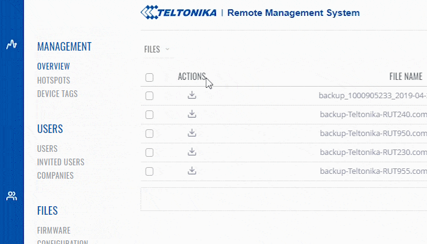Image resolution: width=427 pixels, height=244 pixels.
Task: Tick the backup-Teltonika-RUT950 row checkbox
Action: point(149,134)
